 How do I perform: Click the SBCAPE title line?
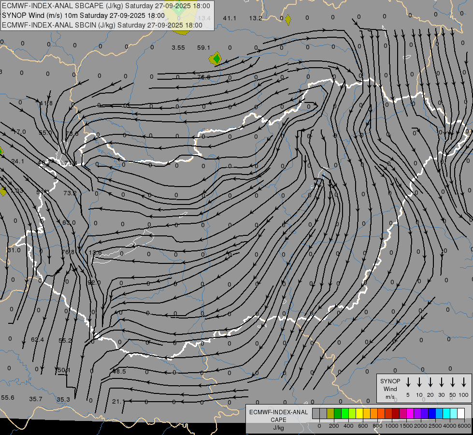coord(106,6)
